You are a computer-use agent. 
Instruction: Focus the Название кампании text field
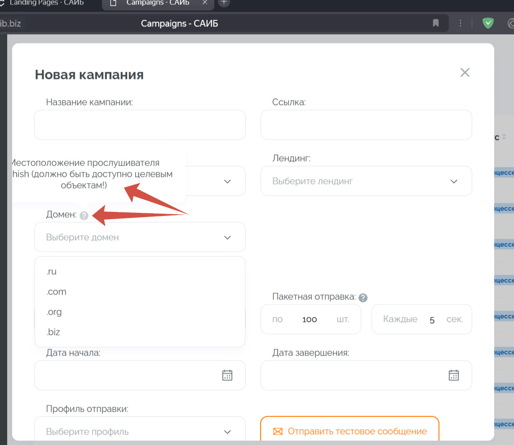[140, 125]
